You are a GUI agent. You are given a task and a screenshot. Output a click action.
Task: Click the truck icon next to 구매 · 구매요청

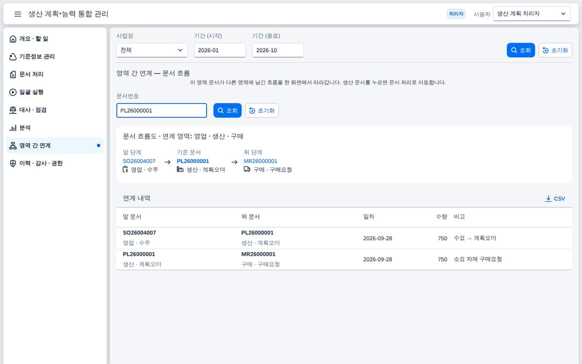[247, 169]
